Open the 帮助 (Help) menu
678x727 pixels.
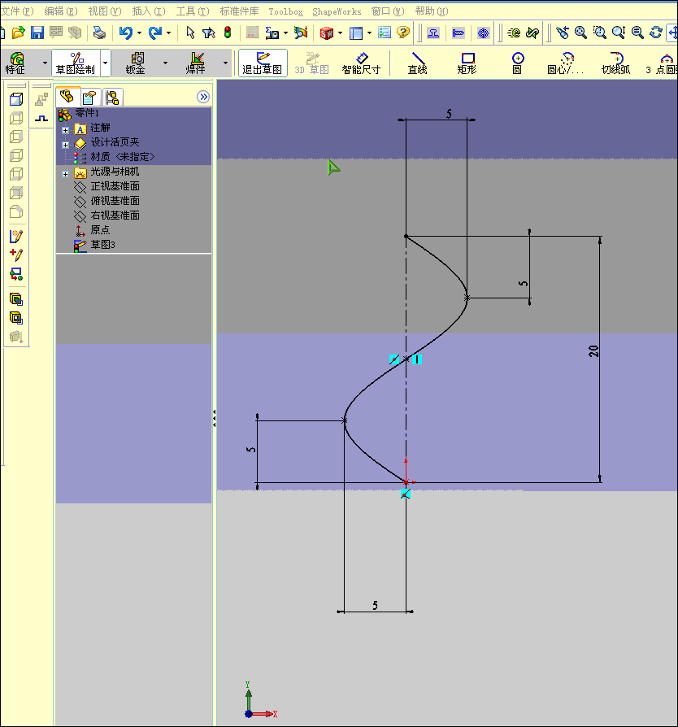pyautogui.click(x=432, y=11)
